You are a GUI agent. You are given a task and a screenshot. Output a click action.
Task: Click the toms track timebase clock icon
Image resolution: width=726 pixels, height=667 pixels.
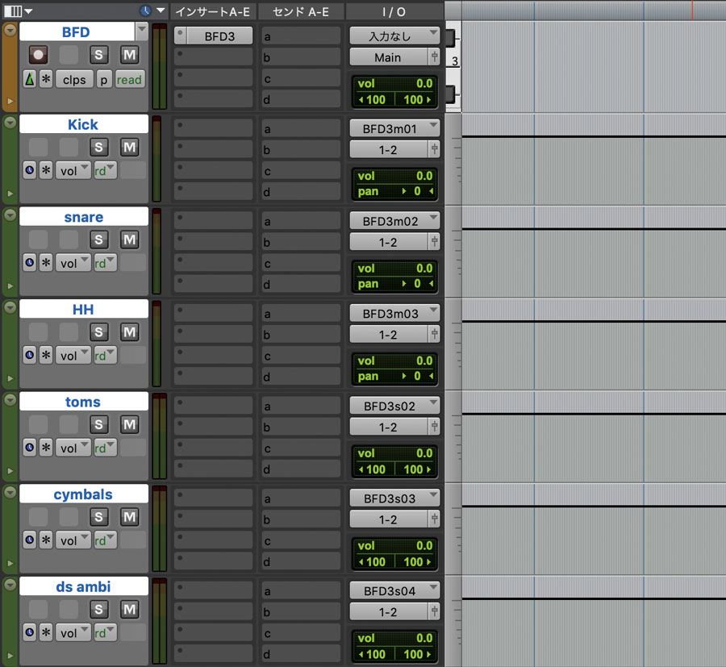coord(30,448)
